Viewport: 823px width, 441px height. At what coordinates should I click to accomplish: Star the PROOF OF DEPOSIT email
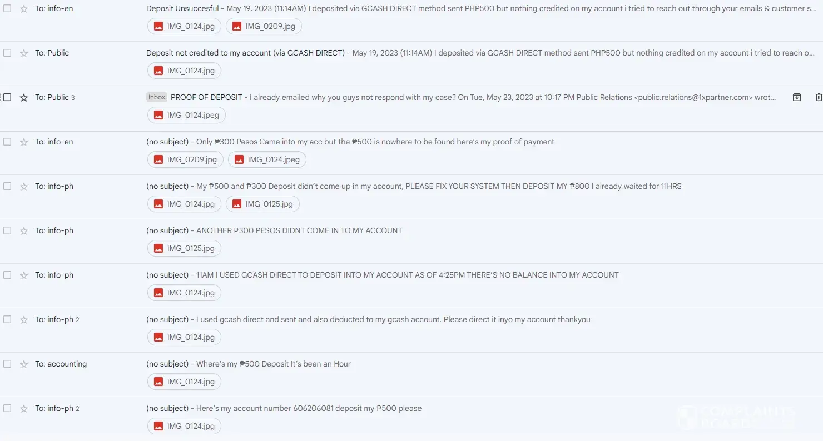coord(24,97)
